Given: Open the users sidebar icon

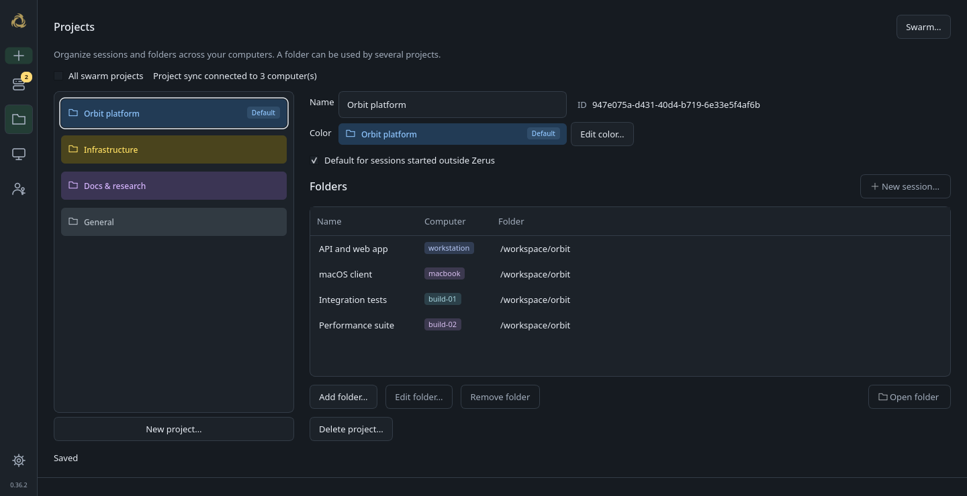Looking at the screenshot, I should pos(19,189).
